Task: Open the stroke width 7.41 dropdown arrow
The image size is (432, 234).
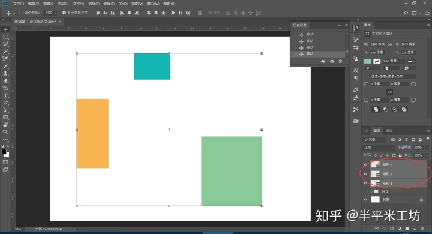Action: [403, 61]
